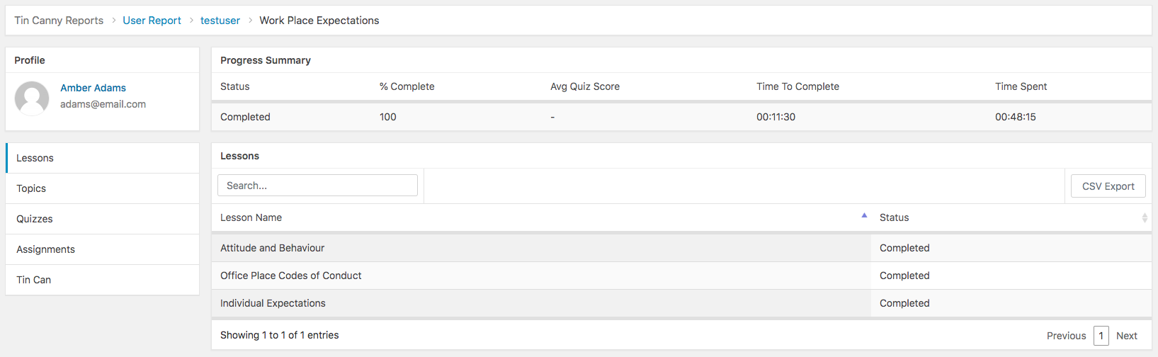Click the Individual Expectations lesson row
The width and height of the screenshot is (1158, 357).
273,303
